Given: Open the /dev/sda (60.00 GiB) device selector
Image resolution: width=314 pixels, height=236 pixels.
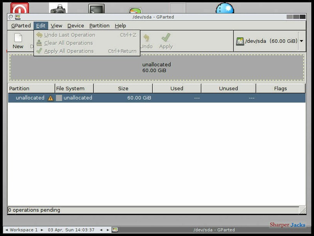Looking at the screenshot, I should coord(269,41).
